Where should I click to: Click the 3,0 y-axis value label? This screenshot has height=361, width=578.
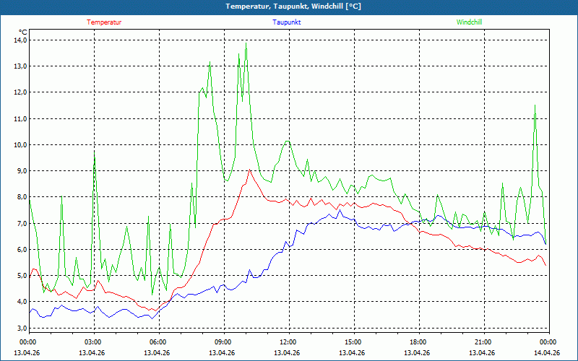(22, 329)
